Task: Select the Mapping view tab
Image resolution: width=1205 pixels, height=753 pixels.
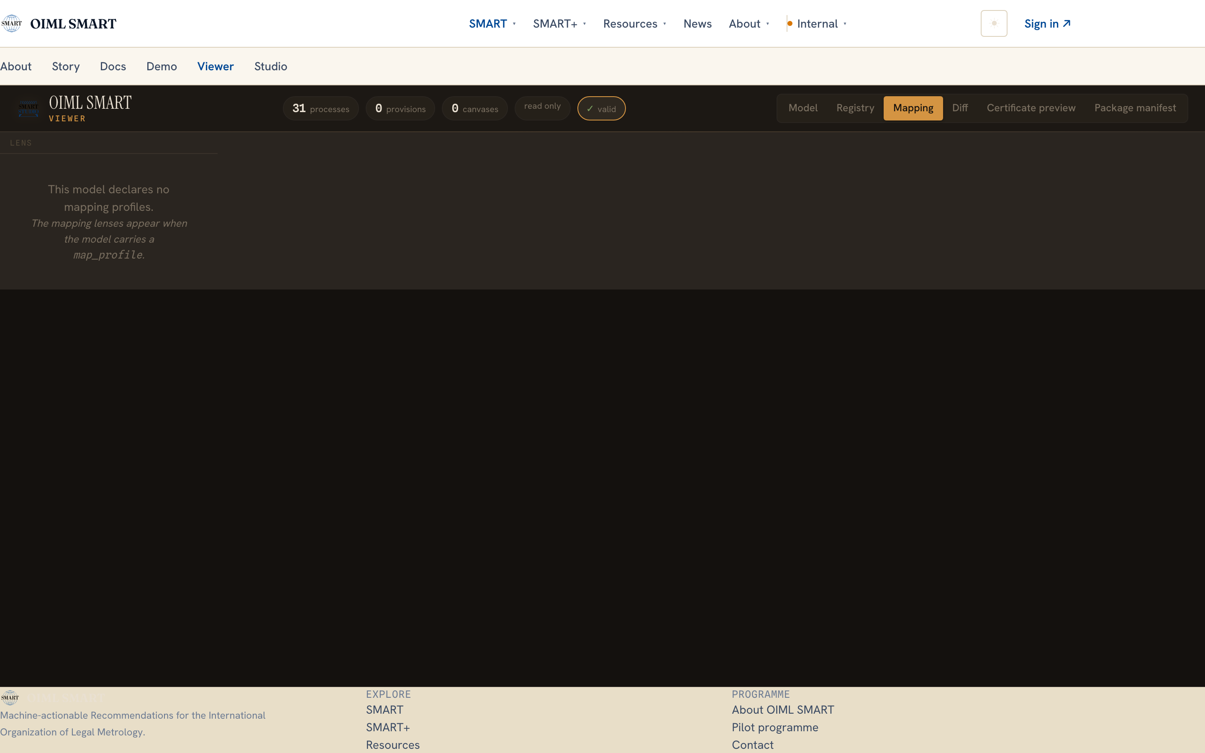Action: (913, 108)
